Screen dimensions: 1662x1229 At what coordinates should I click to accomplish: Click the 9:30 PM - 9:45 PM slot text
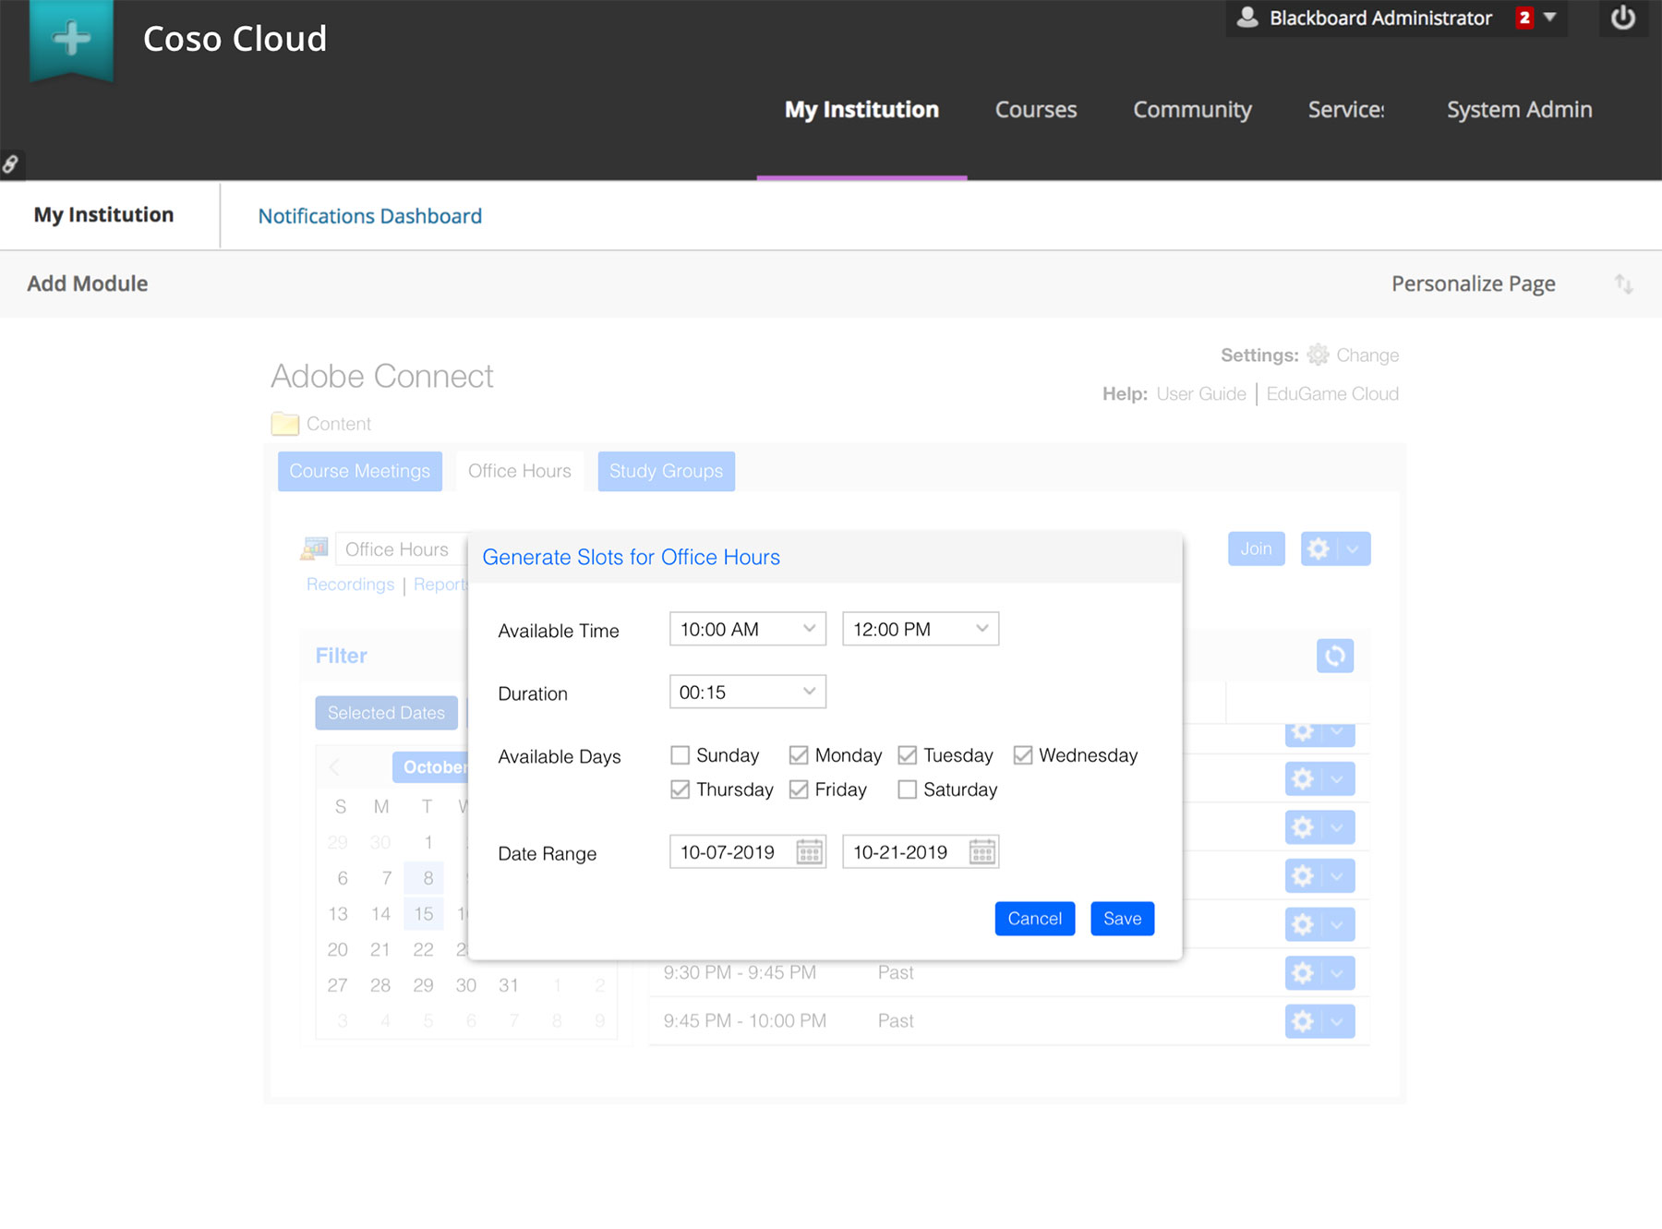740,972
